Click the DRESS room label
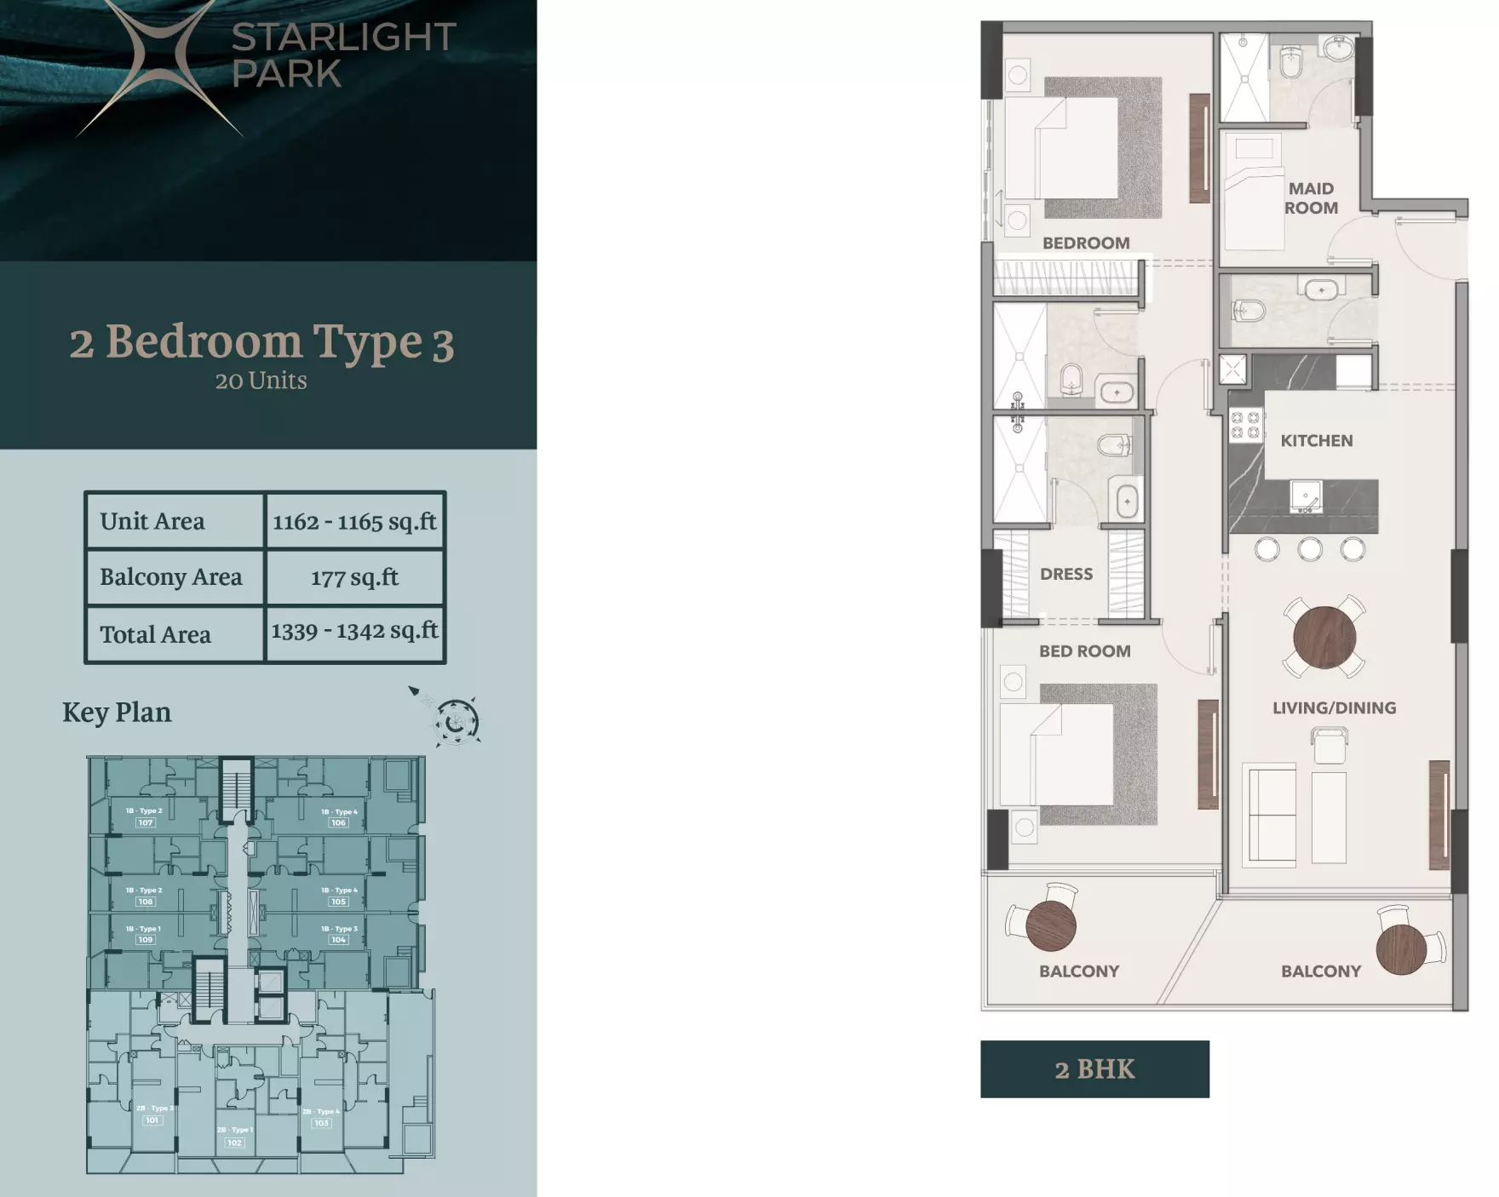The image size is (1499, 1197). [x=1065, y=574]
